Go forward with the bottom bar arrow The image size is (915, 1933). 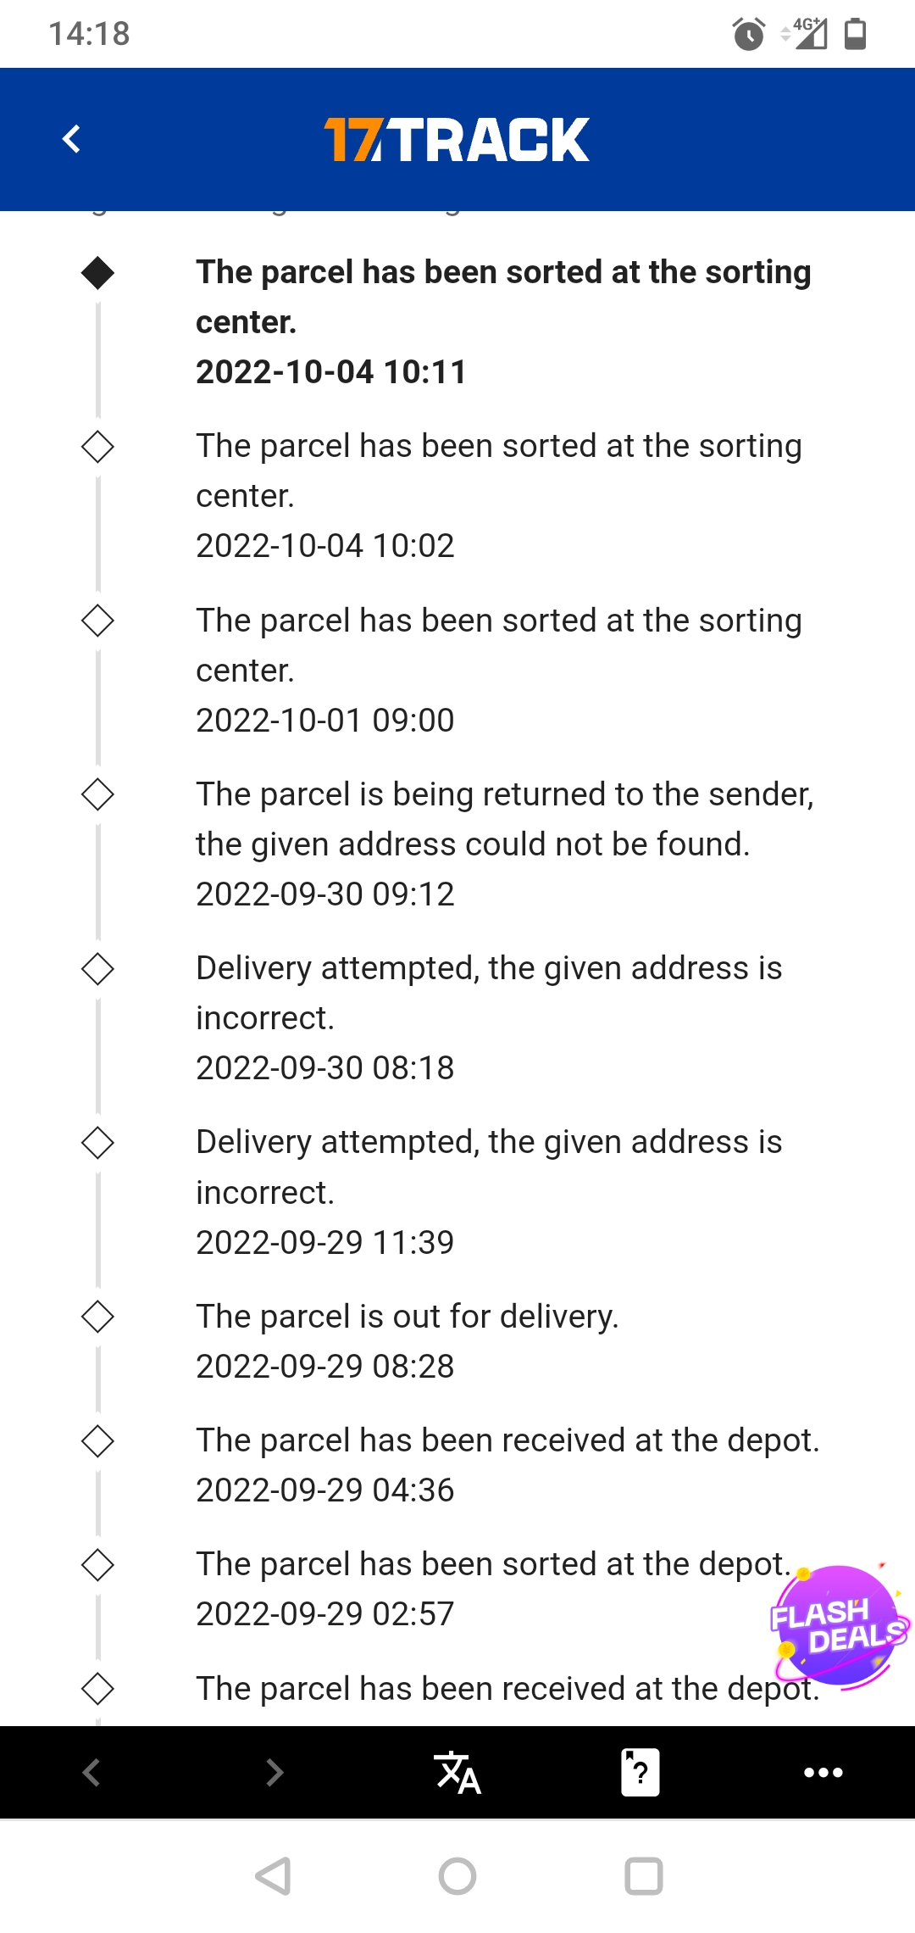[x=274, y=1773]
